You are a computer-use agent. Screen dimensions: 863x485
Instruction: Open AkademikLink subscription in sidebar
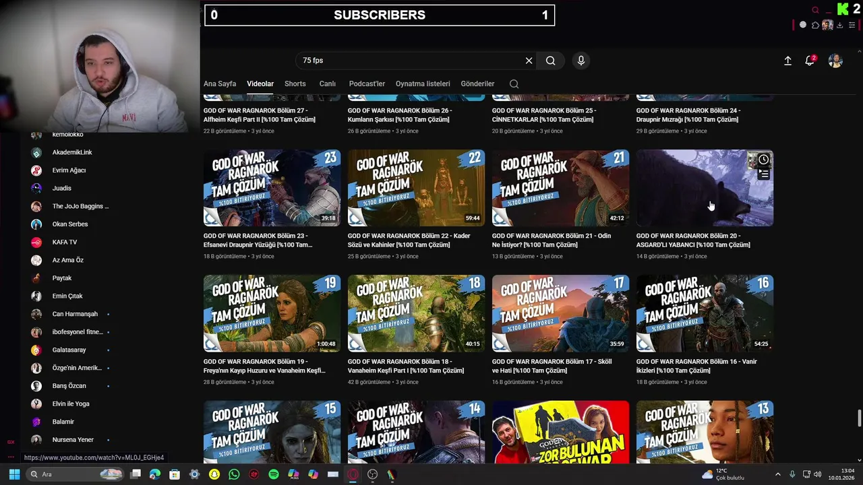[x=72, y=152]
